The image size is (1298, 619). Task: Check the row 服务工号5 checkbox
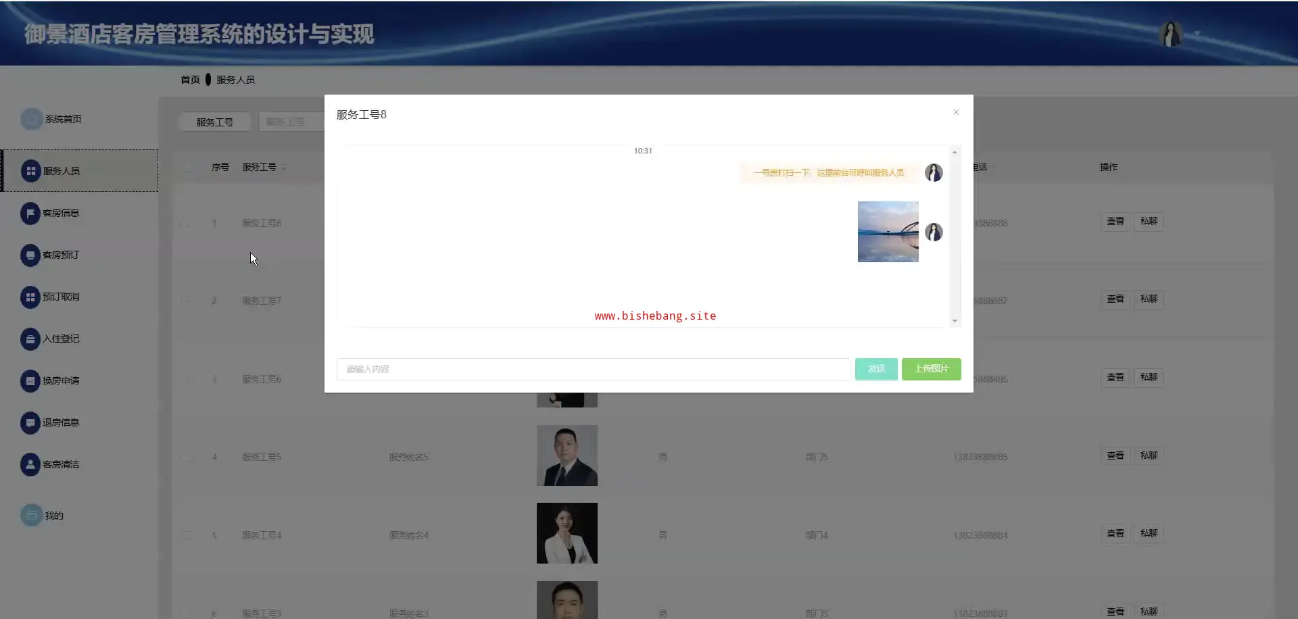click(x=186, y=457)
